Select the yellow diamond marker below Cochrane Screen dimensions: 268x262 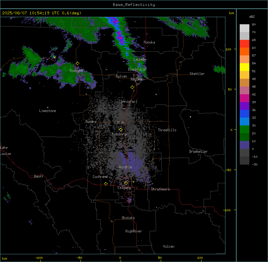106,184
